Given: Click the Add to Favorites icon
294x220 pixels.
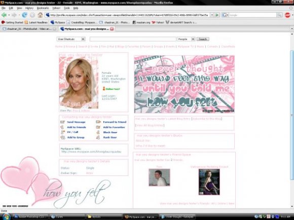Looking at the screenshot, I should [98, 127].
